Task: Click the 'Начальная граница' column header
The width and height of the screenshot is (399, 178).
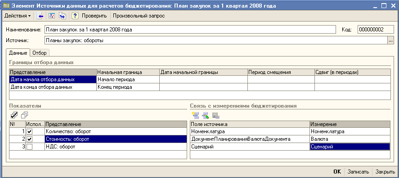Action: tap(128, 72)
